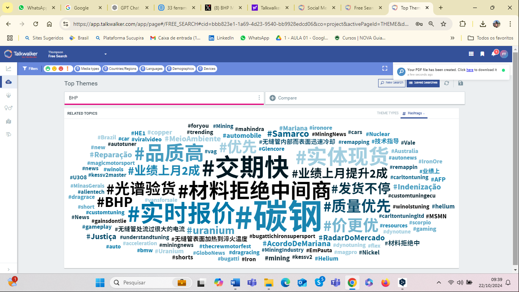Screen dimensions: 519x292
Task: Toggle the negative red face sentiment filter
Action: tap(61, 69)
